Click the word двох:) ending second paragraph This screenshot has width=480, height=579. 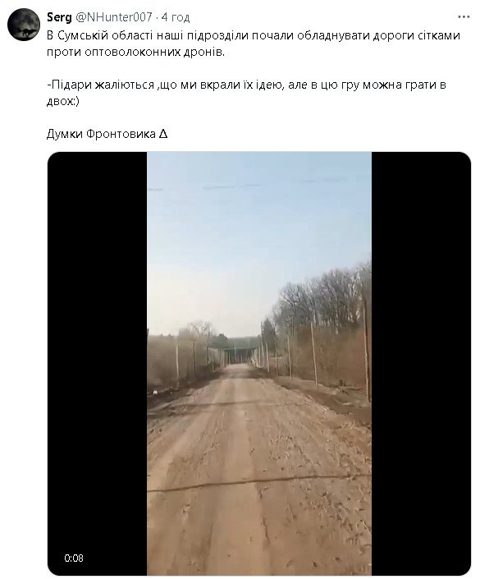(63, 101)
